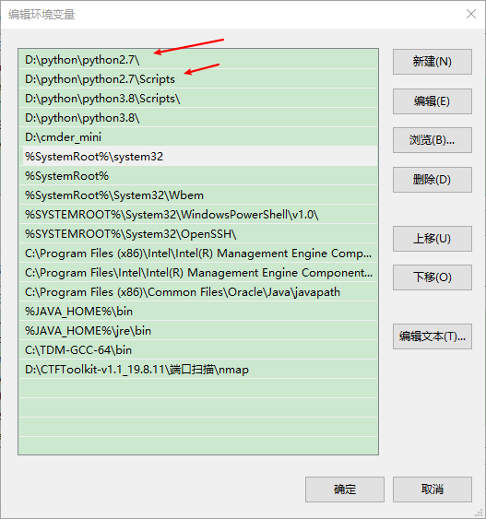Select the %SystemRoot%\System32\Wbem entry

(x=198, y=195)
